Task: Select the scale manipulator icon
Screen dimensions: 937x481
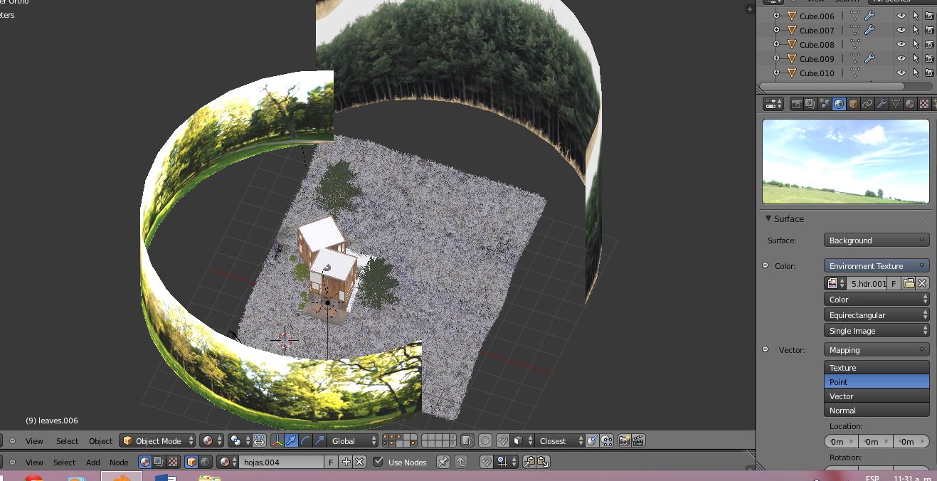Action: coord(319,440)
